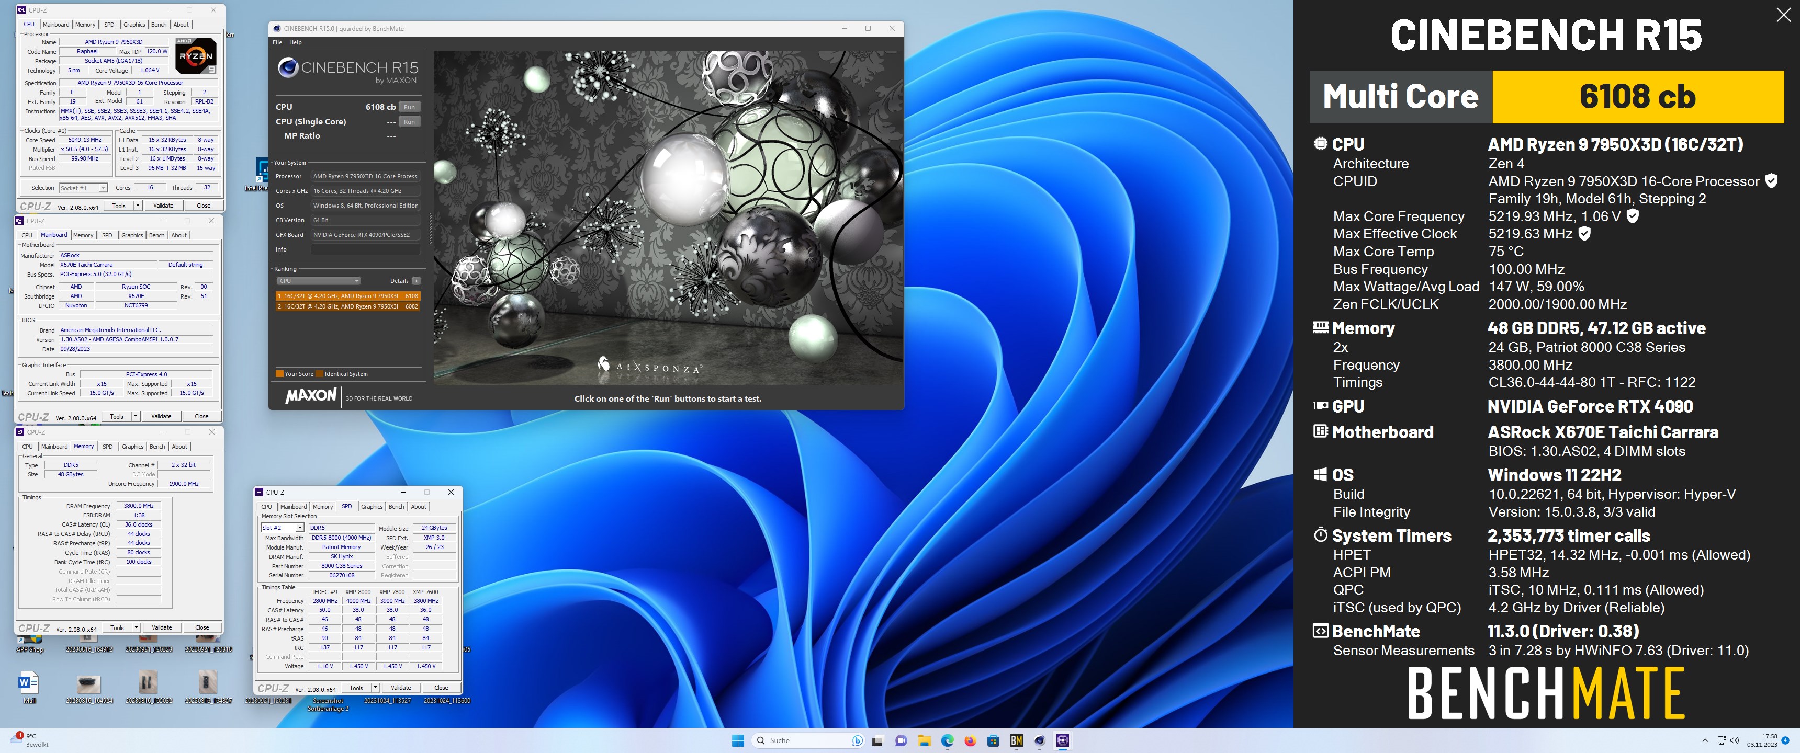Image resolution: width=1800 pixels, height=753 pixels.
Task: Open APP Shop desktop shortcut
Action: [x=30, y=643]
